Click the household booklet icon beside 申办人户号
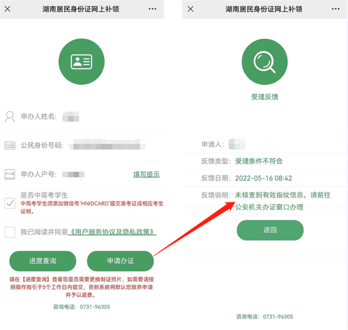The height and width of the screenshot is (330, 348). coord(10,174)
